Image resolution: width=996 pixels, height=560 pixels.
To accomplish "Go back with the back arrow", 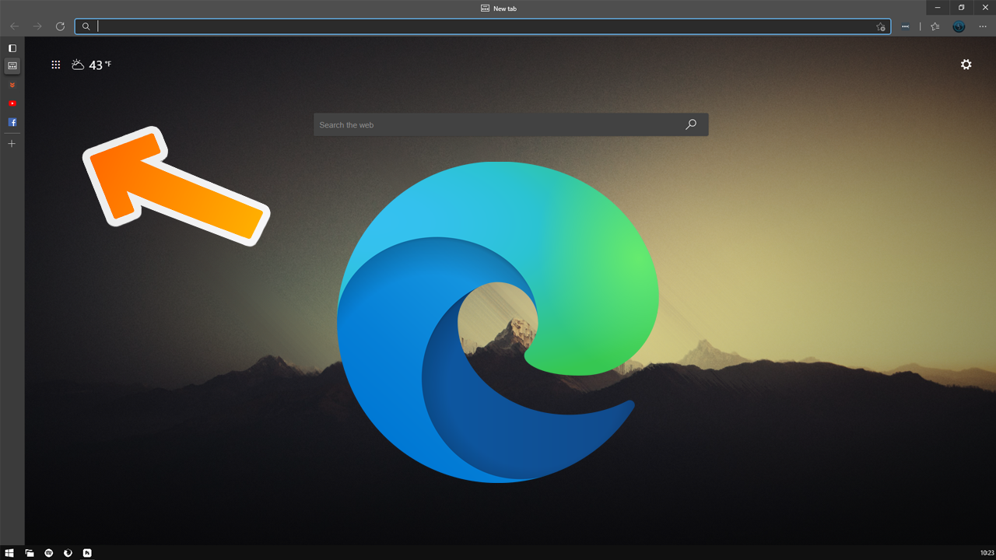I will point(14,26).
